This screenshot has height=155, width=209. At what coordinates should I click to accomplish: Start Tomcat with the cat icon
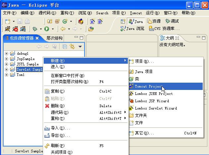[8, 29]
